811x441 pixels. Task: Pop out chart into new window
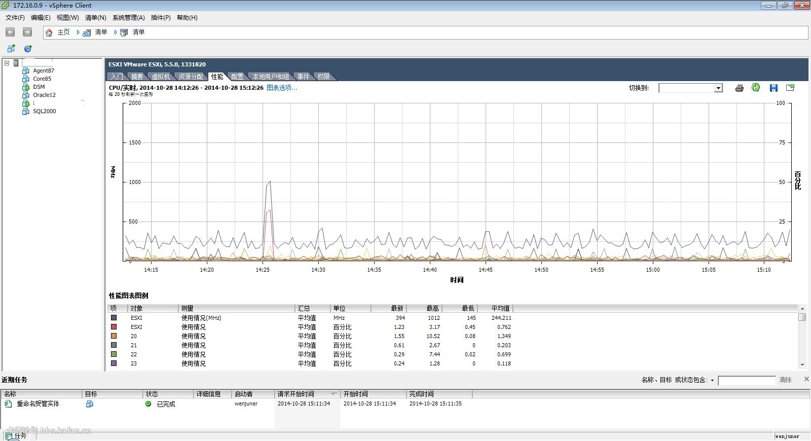[790, 88]
